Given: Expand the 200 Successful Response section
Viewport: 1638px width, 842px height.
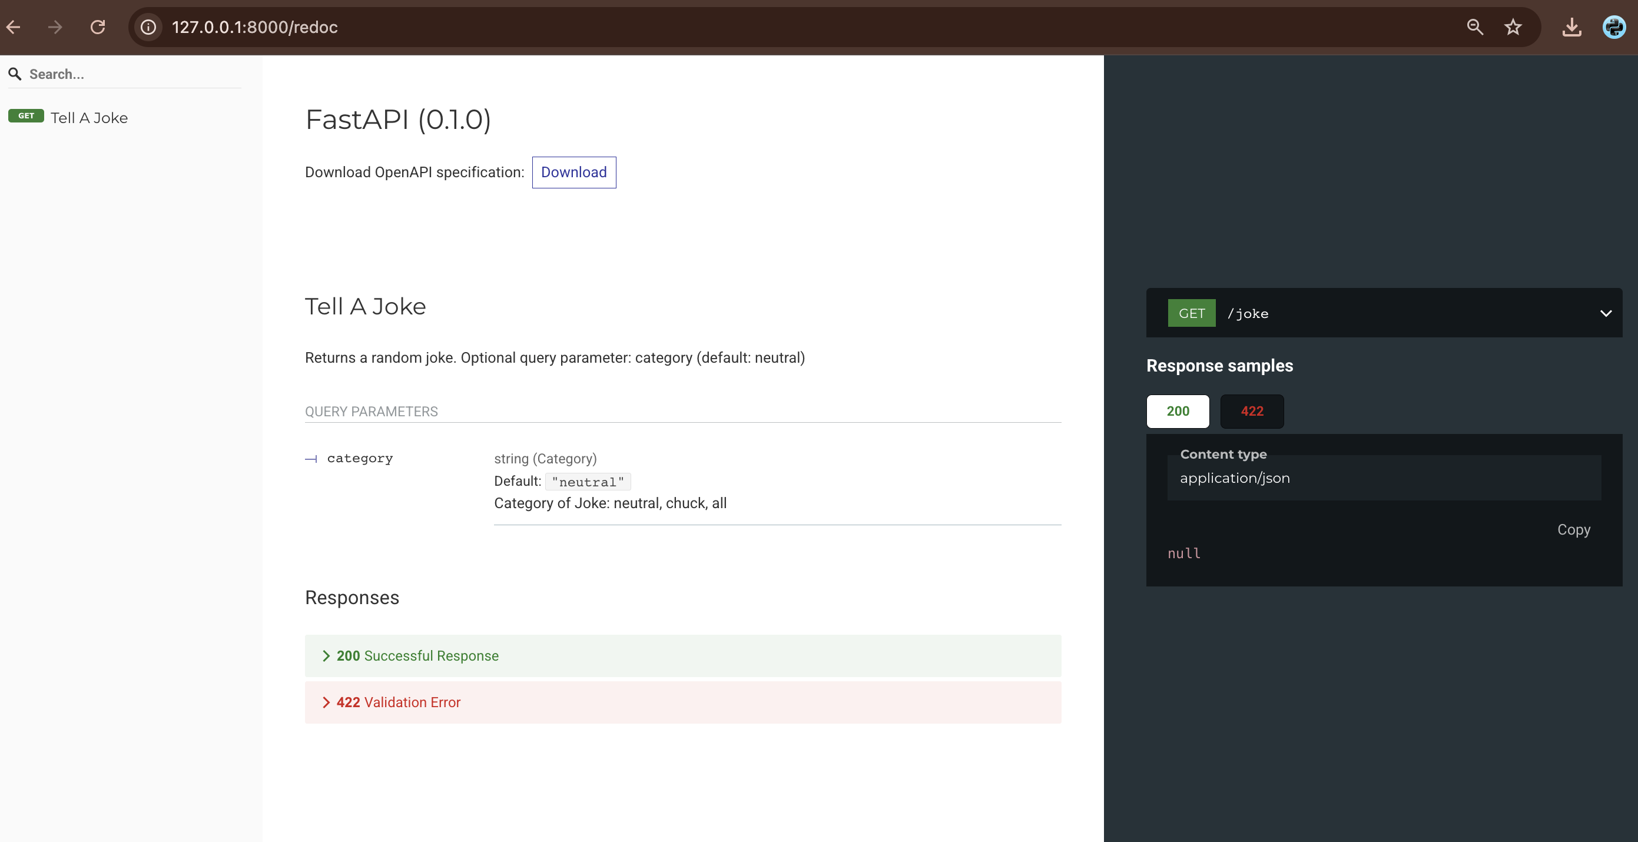Looking at the screenshot, I should [417, 656].
